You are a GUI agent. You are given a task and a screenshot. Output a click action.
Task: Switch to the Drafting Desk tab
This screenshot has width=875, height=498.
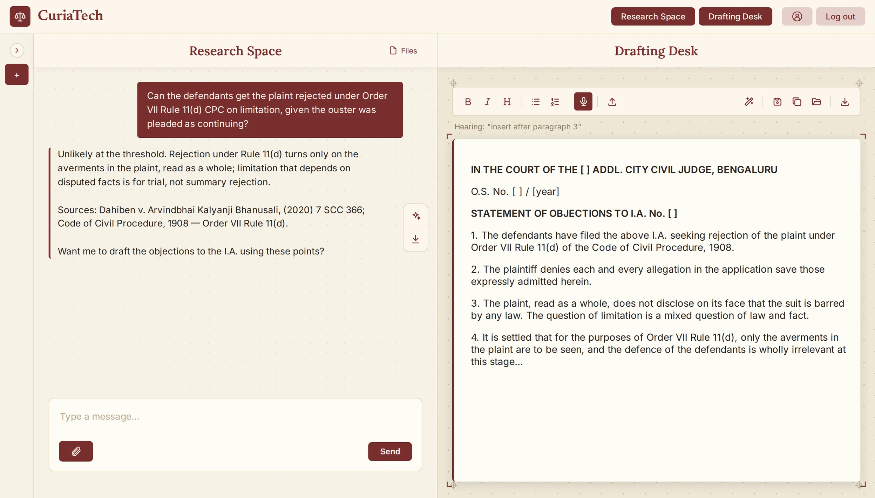pos(735,16)
